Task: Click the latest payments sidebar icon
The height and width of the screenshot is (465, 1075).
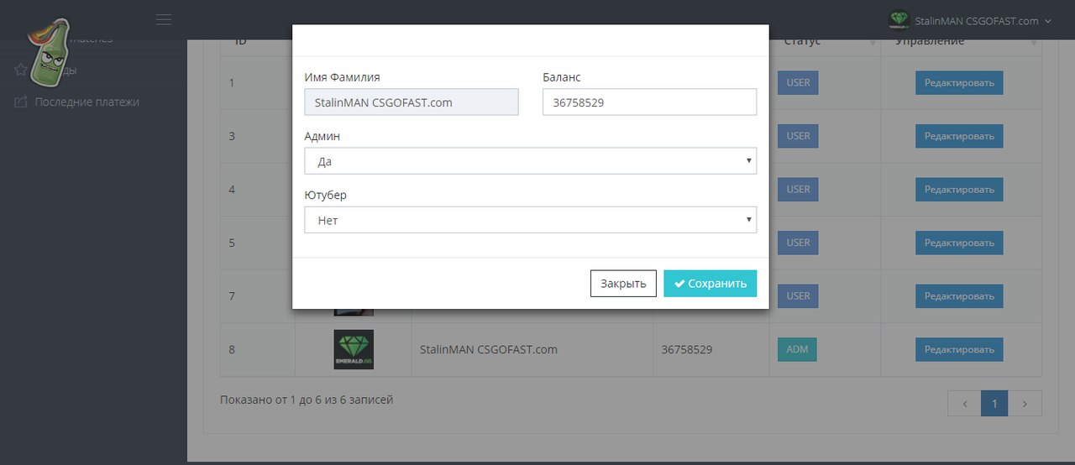Action: pyautogui.click(x=21, y=102)
